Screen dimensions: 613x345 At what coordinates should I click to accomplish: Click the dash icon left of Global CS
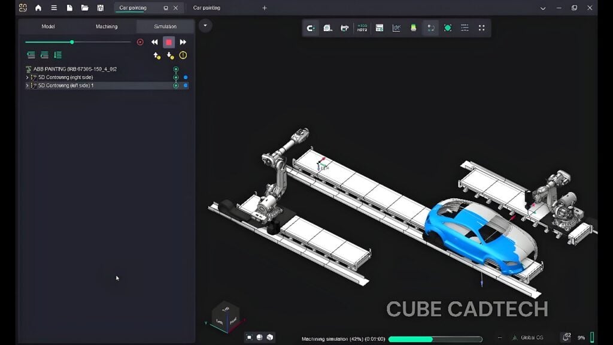point(500,338)
